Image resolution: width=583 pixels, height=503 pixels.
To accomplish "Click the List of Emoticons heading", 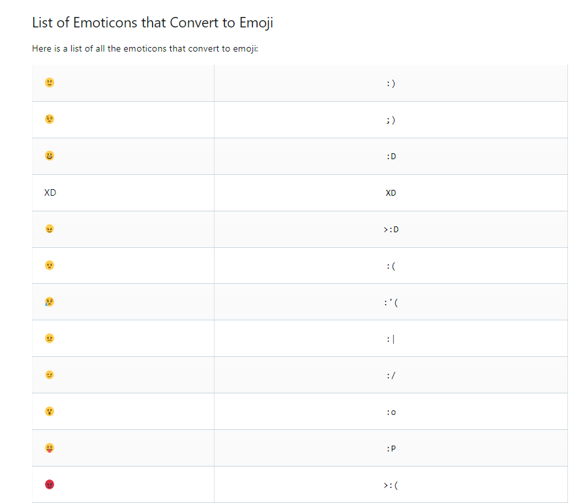I will [x=153, y=23].
